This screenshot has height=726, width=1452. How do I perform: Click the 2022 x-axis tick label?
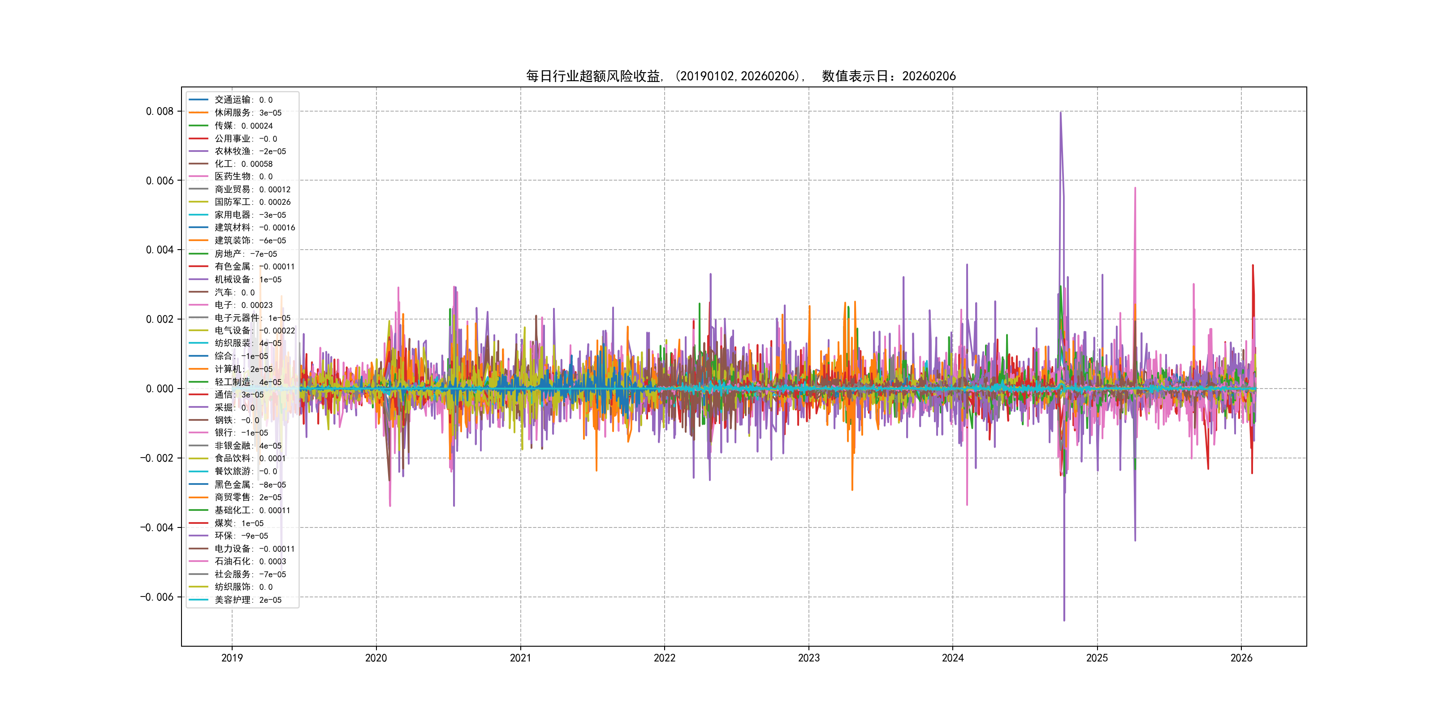[x=664, y=658]
